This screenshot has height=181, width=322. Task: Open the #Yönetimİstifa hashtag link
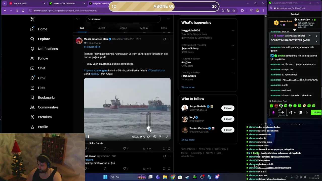coord(156,70)
